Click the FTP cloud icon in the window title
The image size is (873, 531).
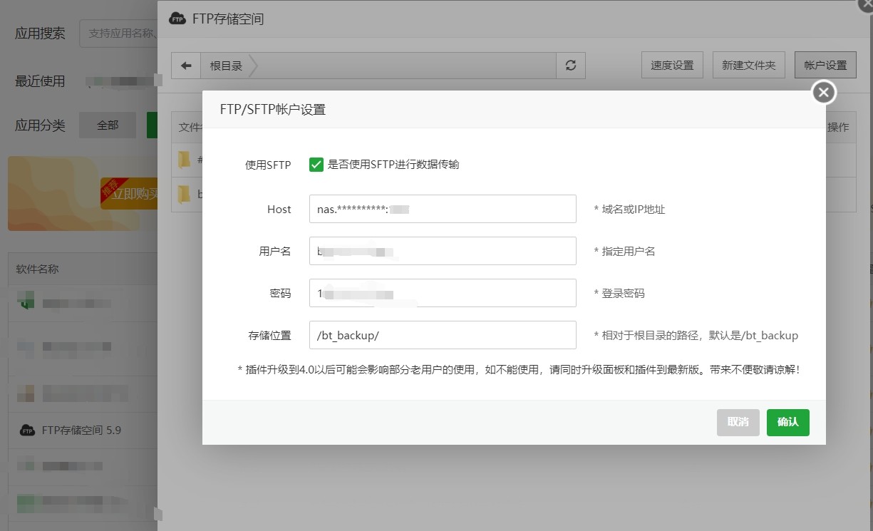pos(177,19)
